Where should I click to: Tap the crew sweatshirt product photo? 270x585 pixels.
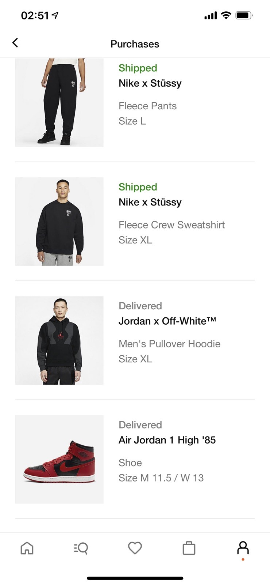click(x=59, y=221)
